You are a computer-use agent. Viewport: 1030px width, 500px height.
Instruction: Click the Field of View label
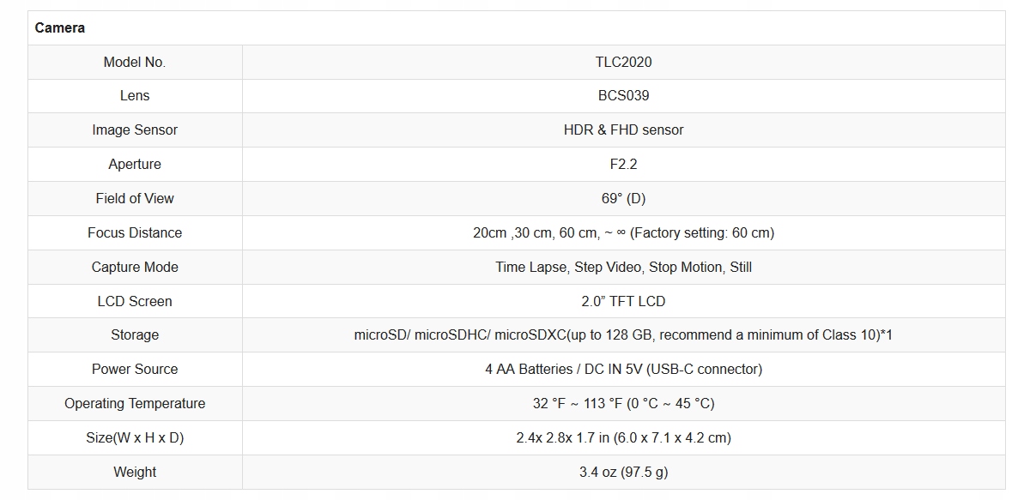pos(135,199)
